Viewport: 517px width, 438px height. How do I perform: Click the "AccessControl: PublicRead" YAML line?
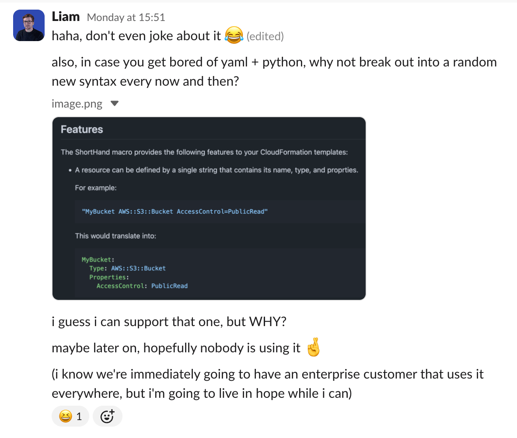[x=142, y=286]
